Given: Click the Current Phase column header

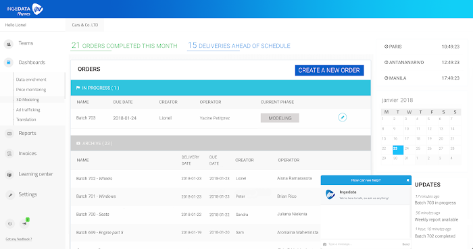Looking at the screenshot, I should 277,102.
